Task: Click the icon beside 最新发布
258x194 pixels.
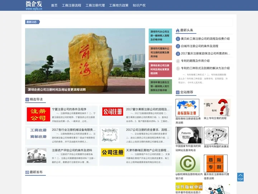Action: (x=27, y=172)
